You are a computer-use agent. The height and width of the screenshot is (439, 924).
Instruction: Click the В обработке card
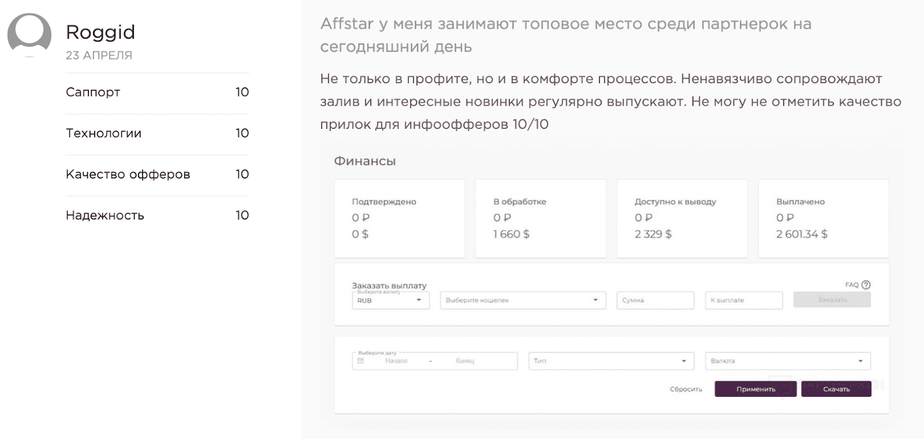(x=541, y=218)
